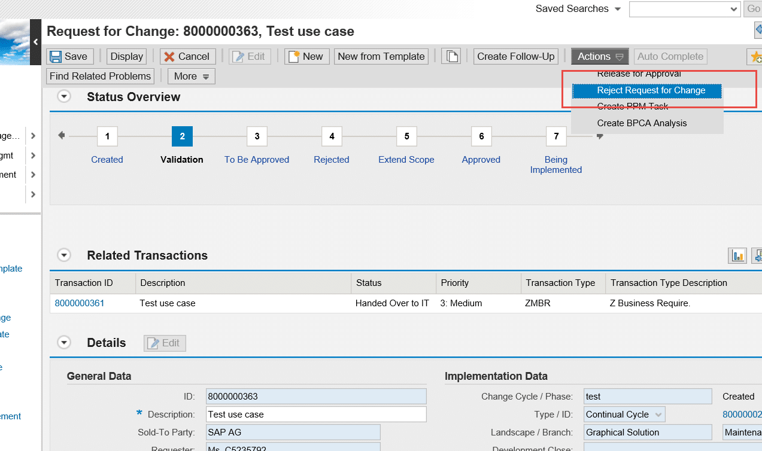This screenshot has height=451, width=762.
Task: Click the Description input field
Action: pyautogui.click(x=315, y=414)
